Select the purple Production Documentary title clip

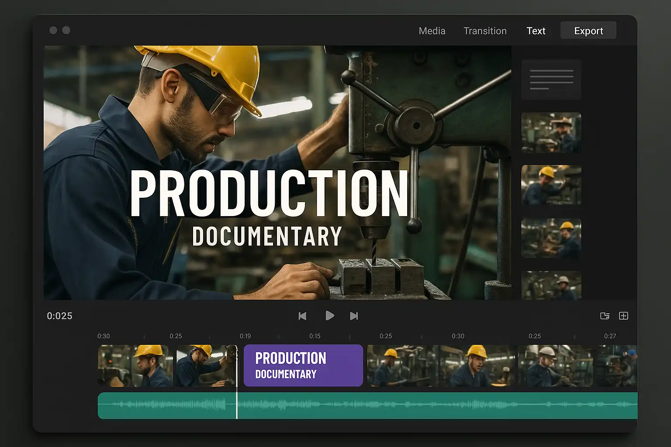click(303, 365)
